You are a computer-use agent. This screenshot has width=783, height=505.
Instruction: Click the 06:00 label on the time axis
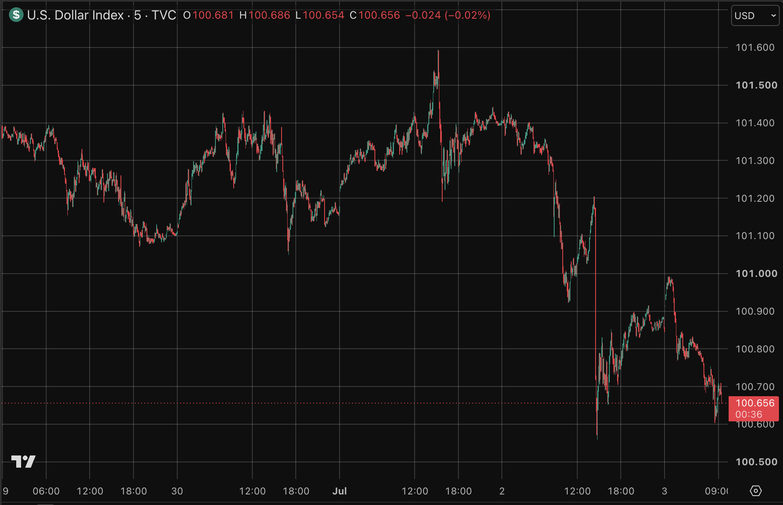tap(46, 491)
